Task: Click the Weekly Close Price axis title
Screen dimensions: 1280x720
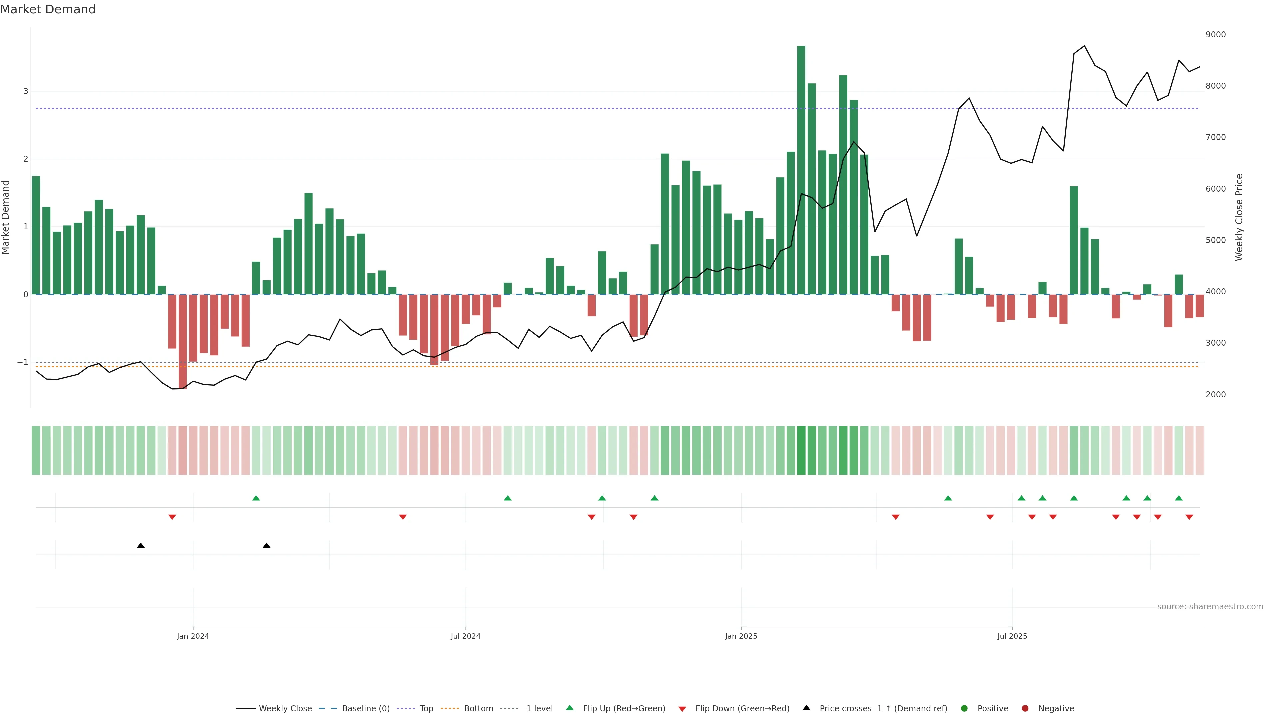Action: tap(1239, 217)
